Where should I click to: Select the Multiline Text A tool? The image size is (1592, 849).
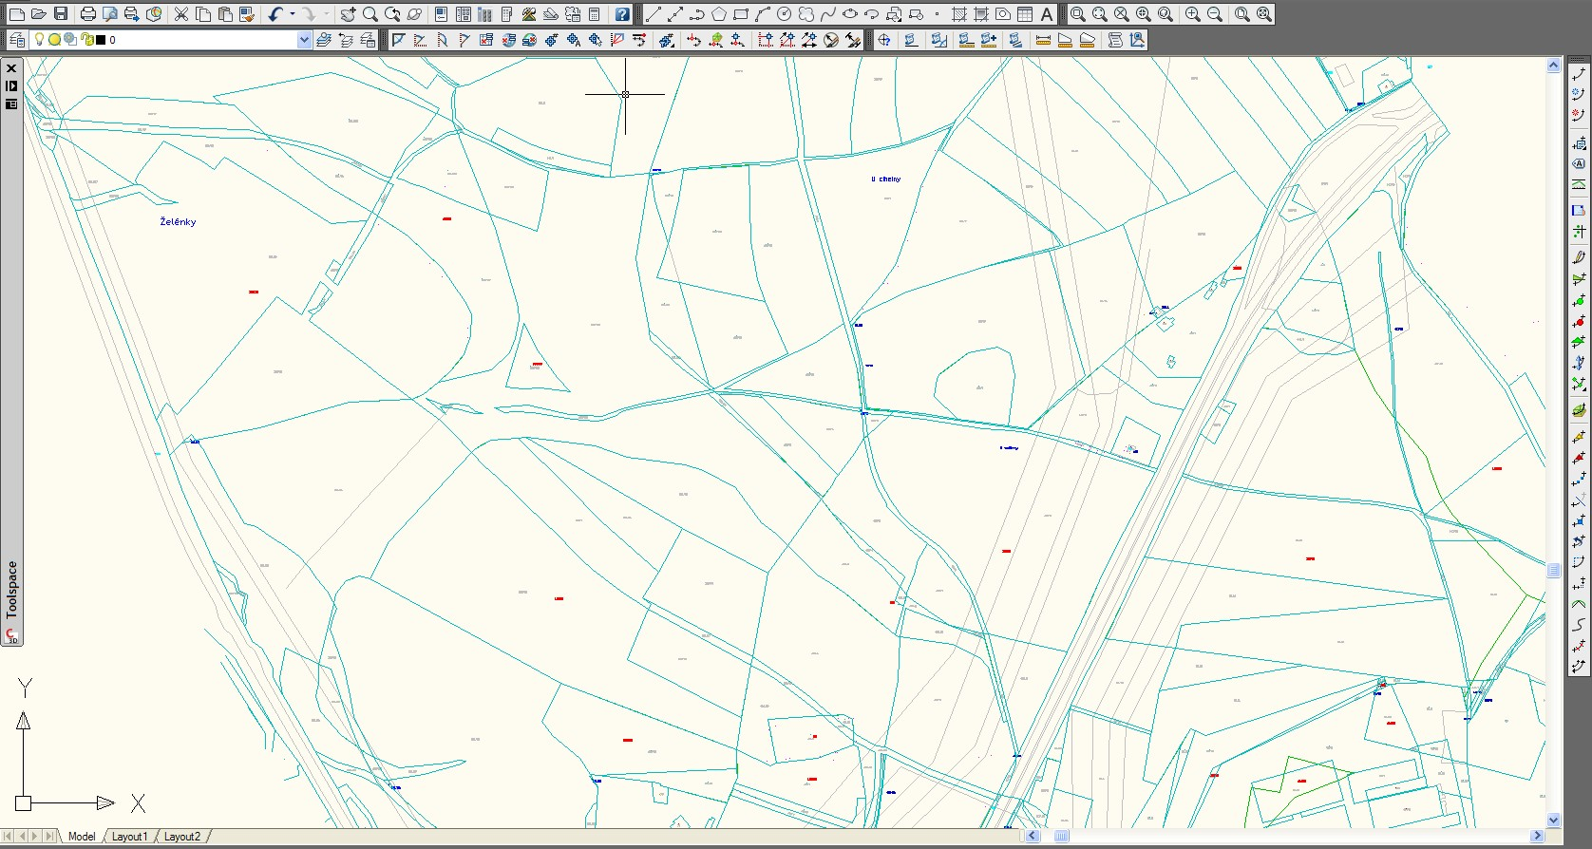[1047, 14]
